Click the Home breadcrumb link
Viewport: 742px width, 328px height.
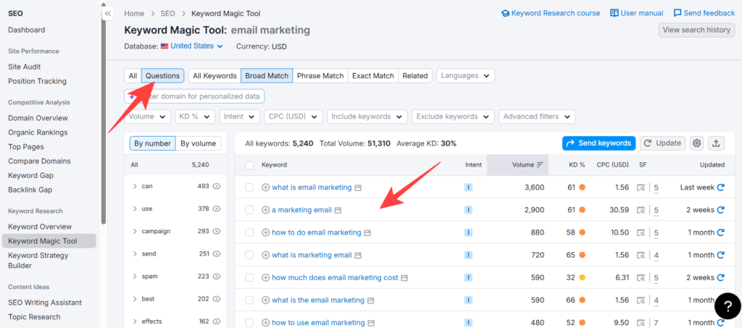tap(134, 13)
